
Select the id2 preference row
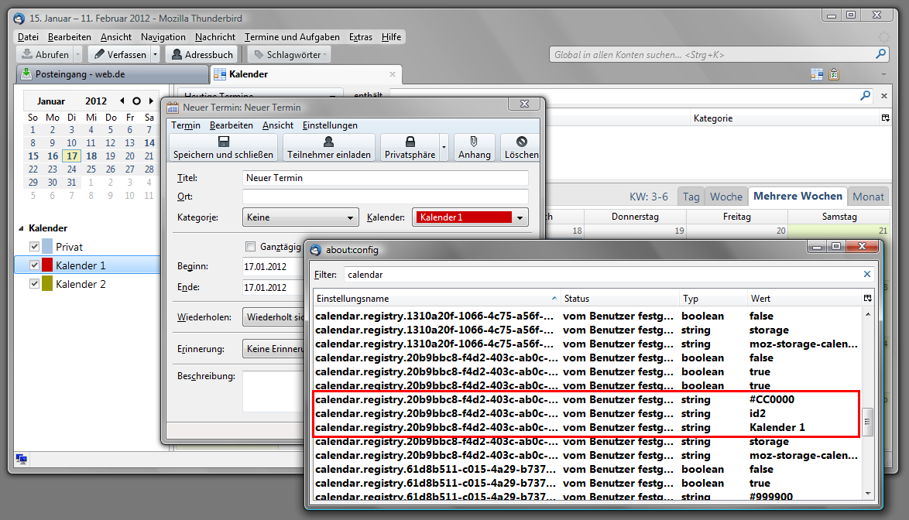[586, 413]
